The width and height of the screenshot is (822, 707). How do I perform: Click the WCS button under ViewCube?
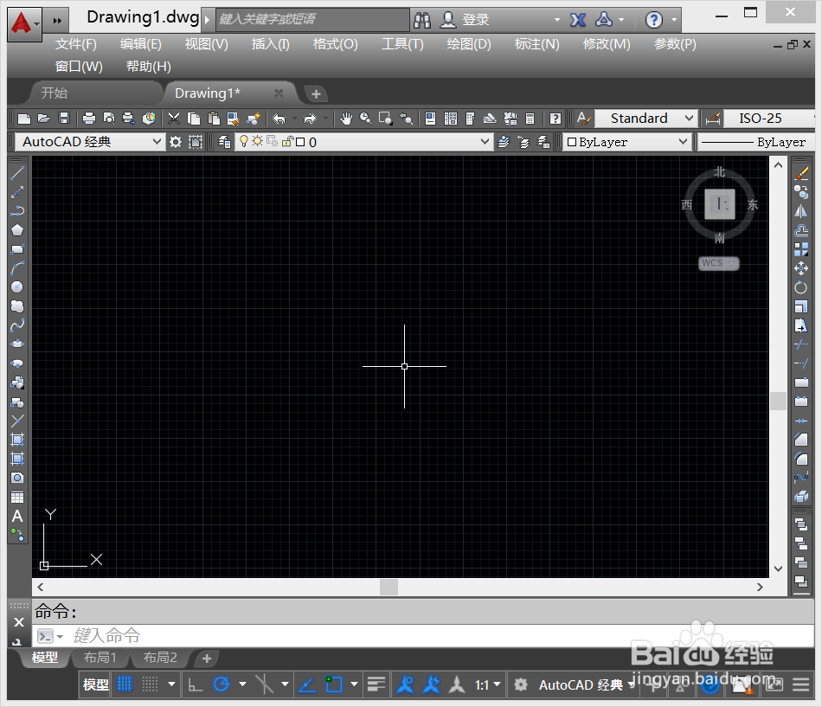click(x=718, y=263)
